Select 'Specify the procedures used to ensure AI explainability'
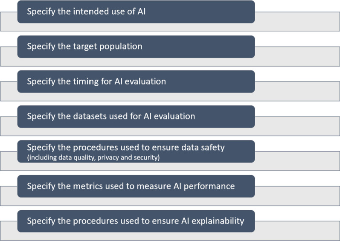Viewport: 340px width, 241px height. pyautogui.click(x=136, y=221)
